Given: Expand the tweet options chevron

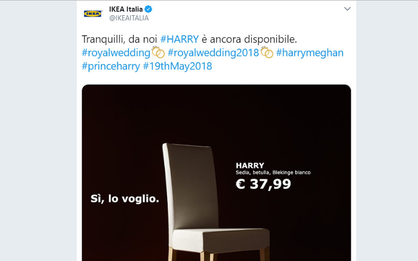Looking at the screenshot, I should pyautogui.click(x=347, y=9).
